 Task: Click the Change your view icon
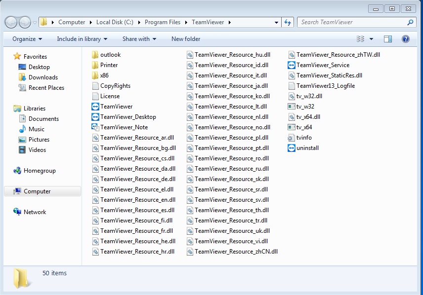tap(360, 39)
